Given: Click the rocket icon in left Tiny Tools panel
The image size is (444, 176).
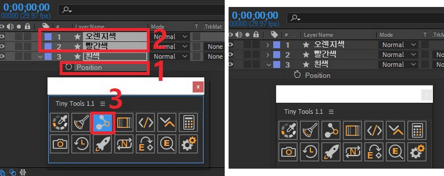Looking at the screenshot, I should [x=102, y=144].
